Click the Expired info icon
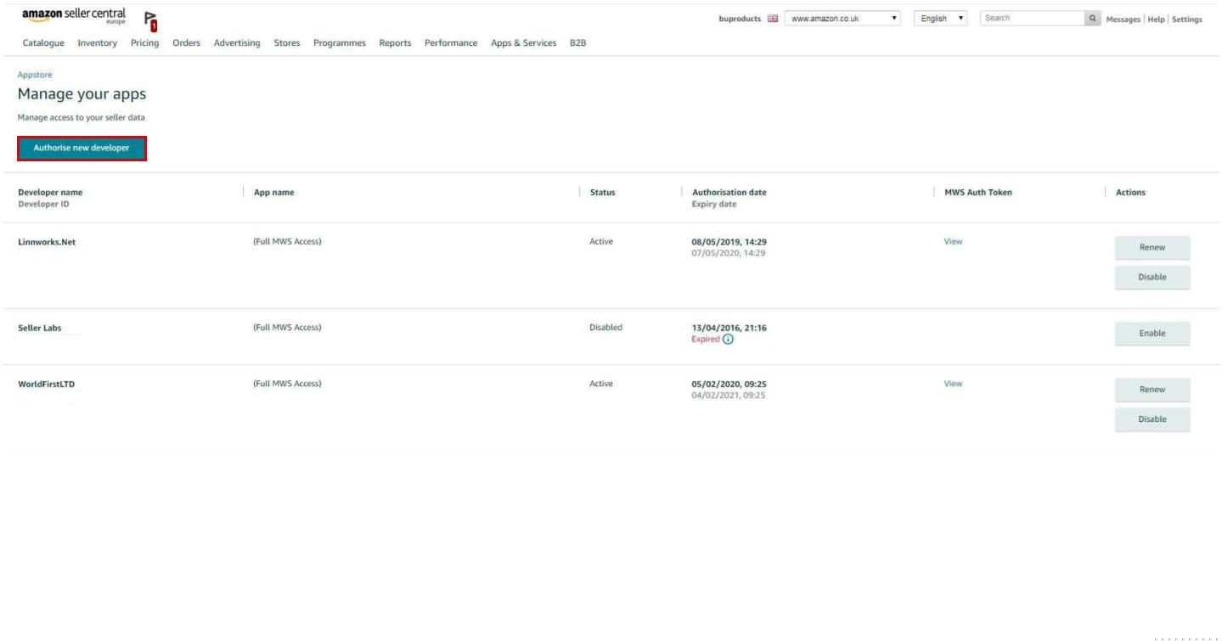This screenshot has height=641, width=1222. (x=728, y=340)
